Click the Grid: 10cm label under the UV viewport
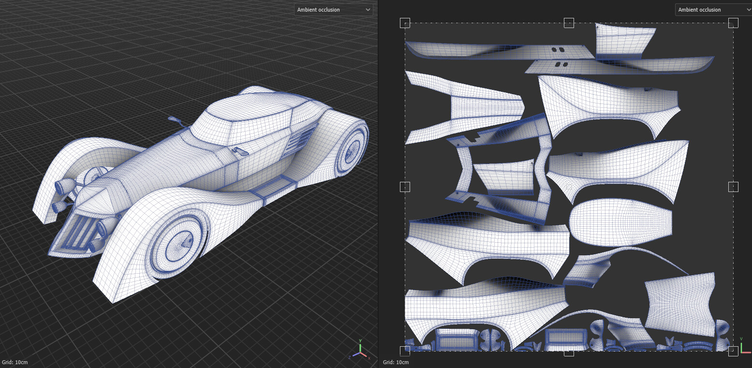752x368 pixels. (x=396, y=362)
